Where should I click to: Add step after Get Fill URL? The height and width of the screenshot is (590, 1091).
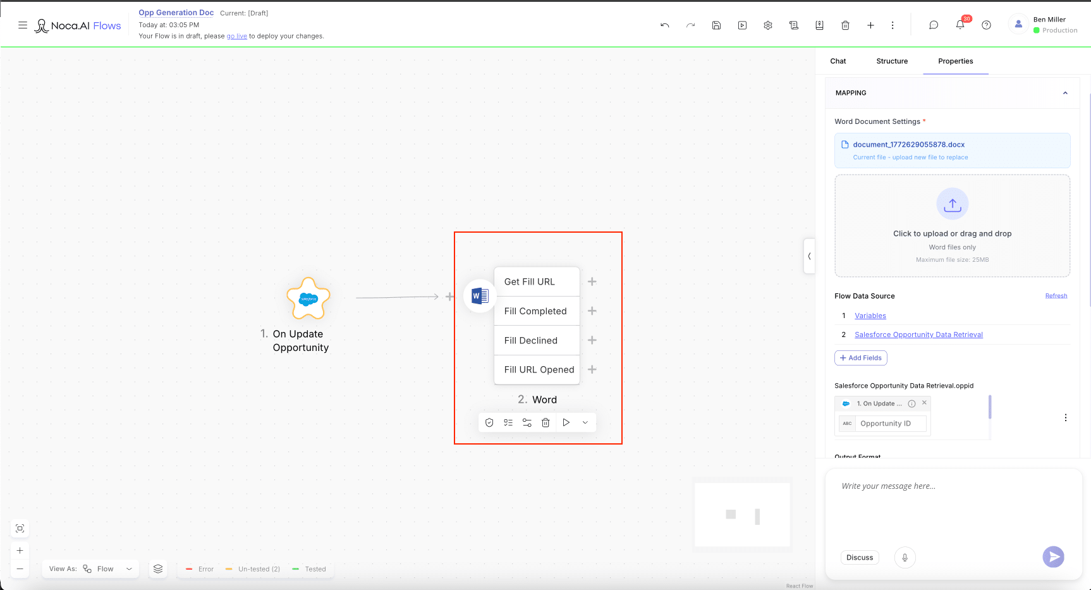point(592,281)
